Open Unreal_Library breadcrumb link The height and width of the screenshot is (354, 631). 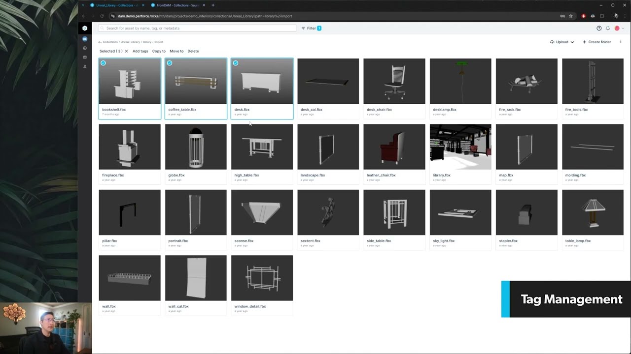coord(130,42)
